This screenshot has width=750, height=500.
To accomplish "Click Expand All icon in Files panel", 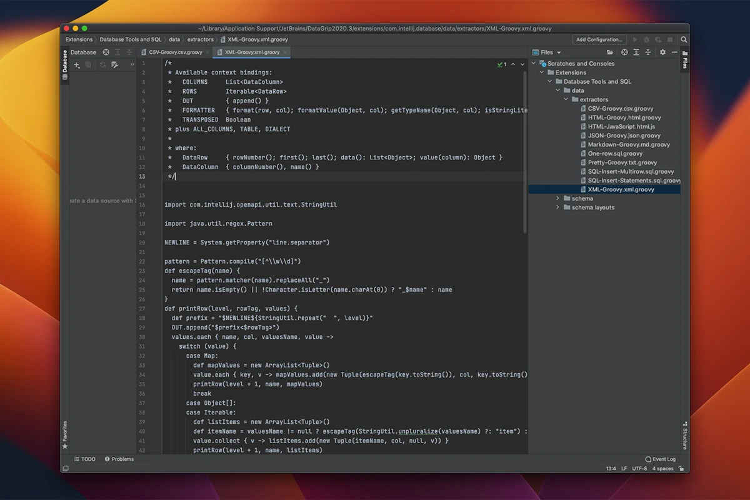I will click(x=636, y=52).
